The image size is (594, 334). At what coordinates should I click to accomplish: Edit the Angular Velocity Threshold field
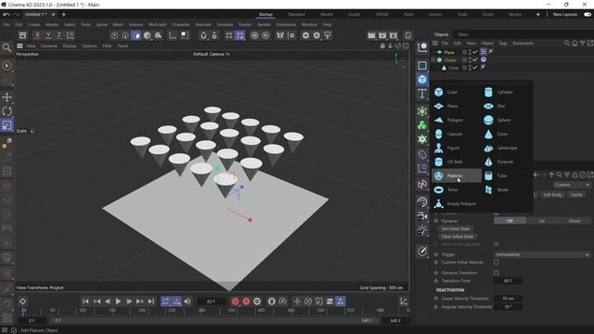pos(508,307)
